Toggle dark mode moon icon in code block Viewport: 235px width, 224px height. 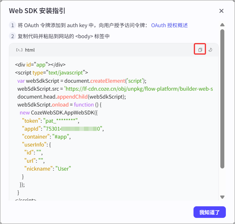click(x=210, y=50)
